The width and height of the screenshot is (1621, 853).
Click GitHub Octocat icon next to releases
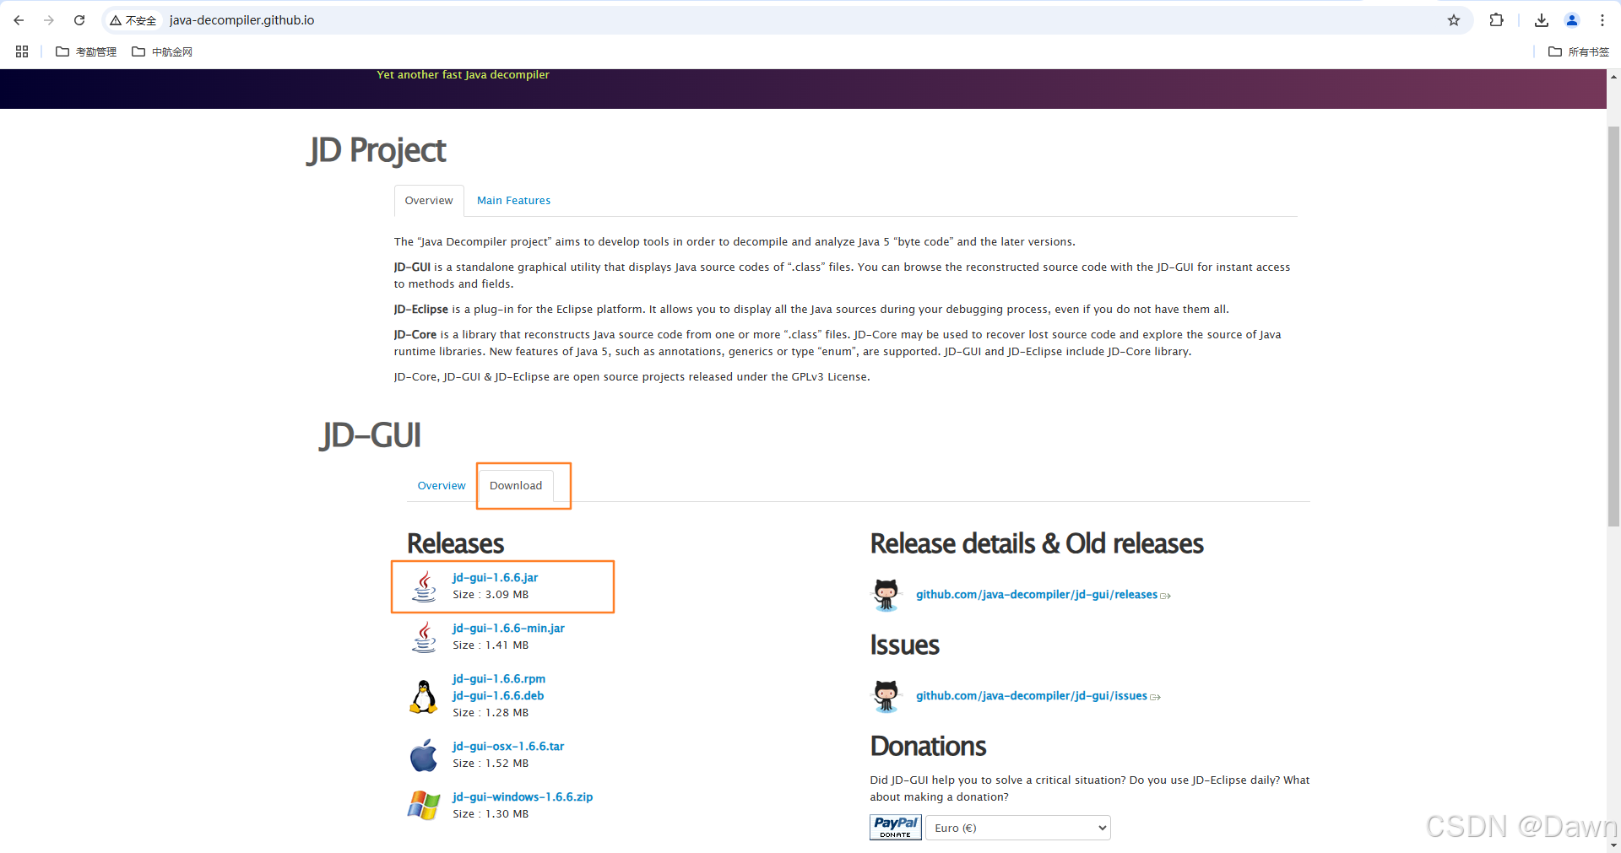[886, 595]
